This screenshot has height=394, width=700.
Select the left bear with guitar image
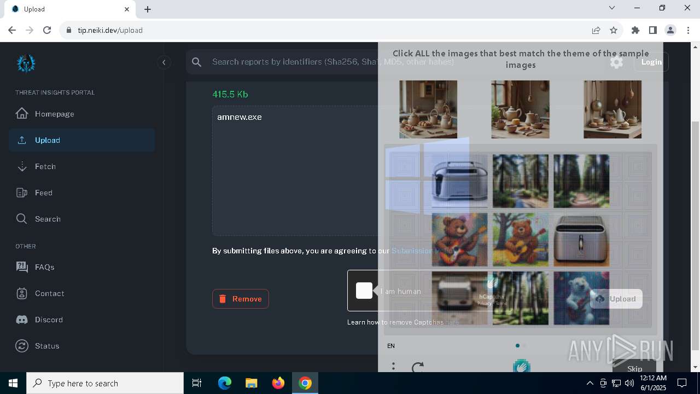[x=459, y=240]
